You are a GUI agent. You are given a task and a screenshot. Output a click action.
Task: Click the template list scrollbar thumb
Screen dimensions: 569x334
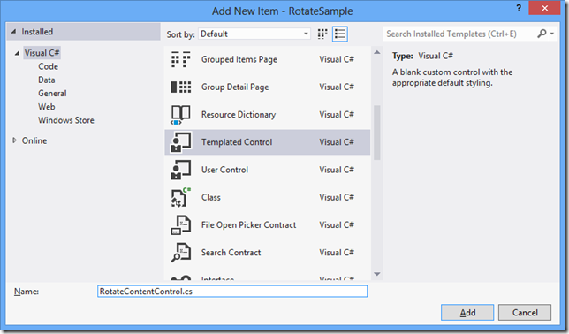click(x=377, y=133)
